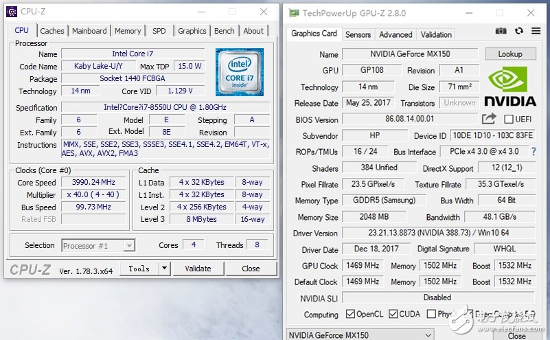Click the Instructions list MMX, SSE
The image size is (550, 340).
pyautogui.click(x=165, y=149)
